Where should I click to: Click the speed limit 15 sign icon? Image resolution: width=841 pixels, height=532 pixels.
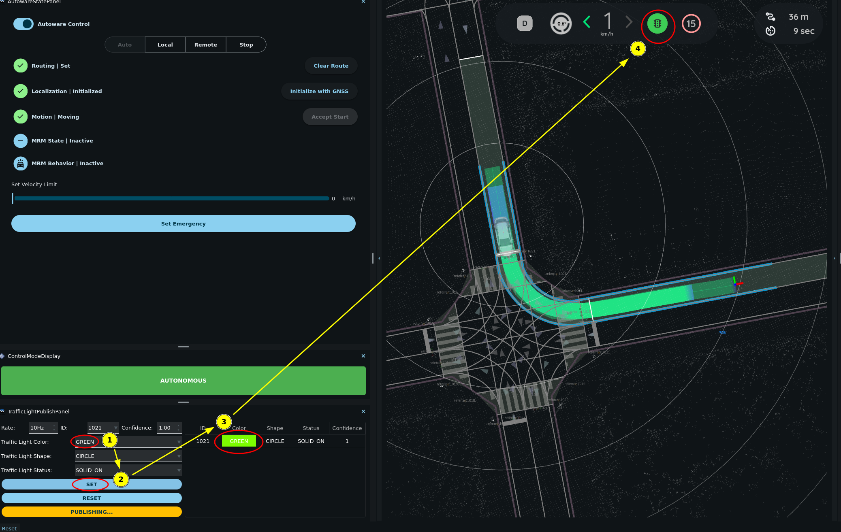691,24
